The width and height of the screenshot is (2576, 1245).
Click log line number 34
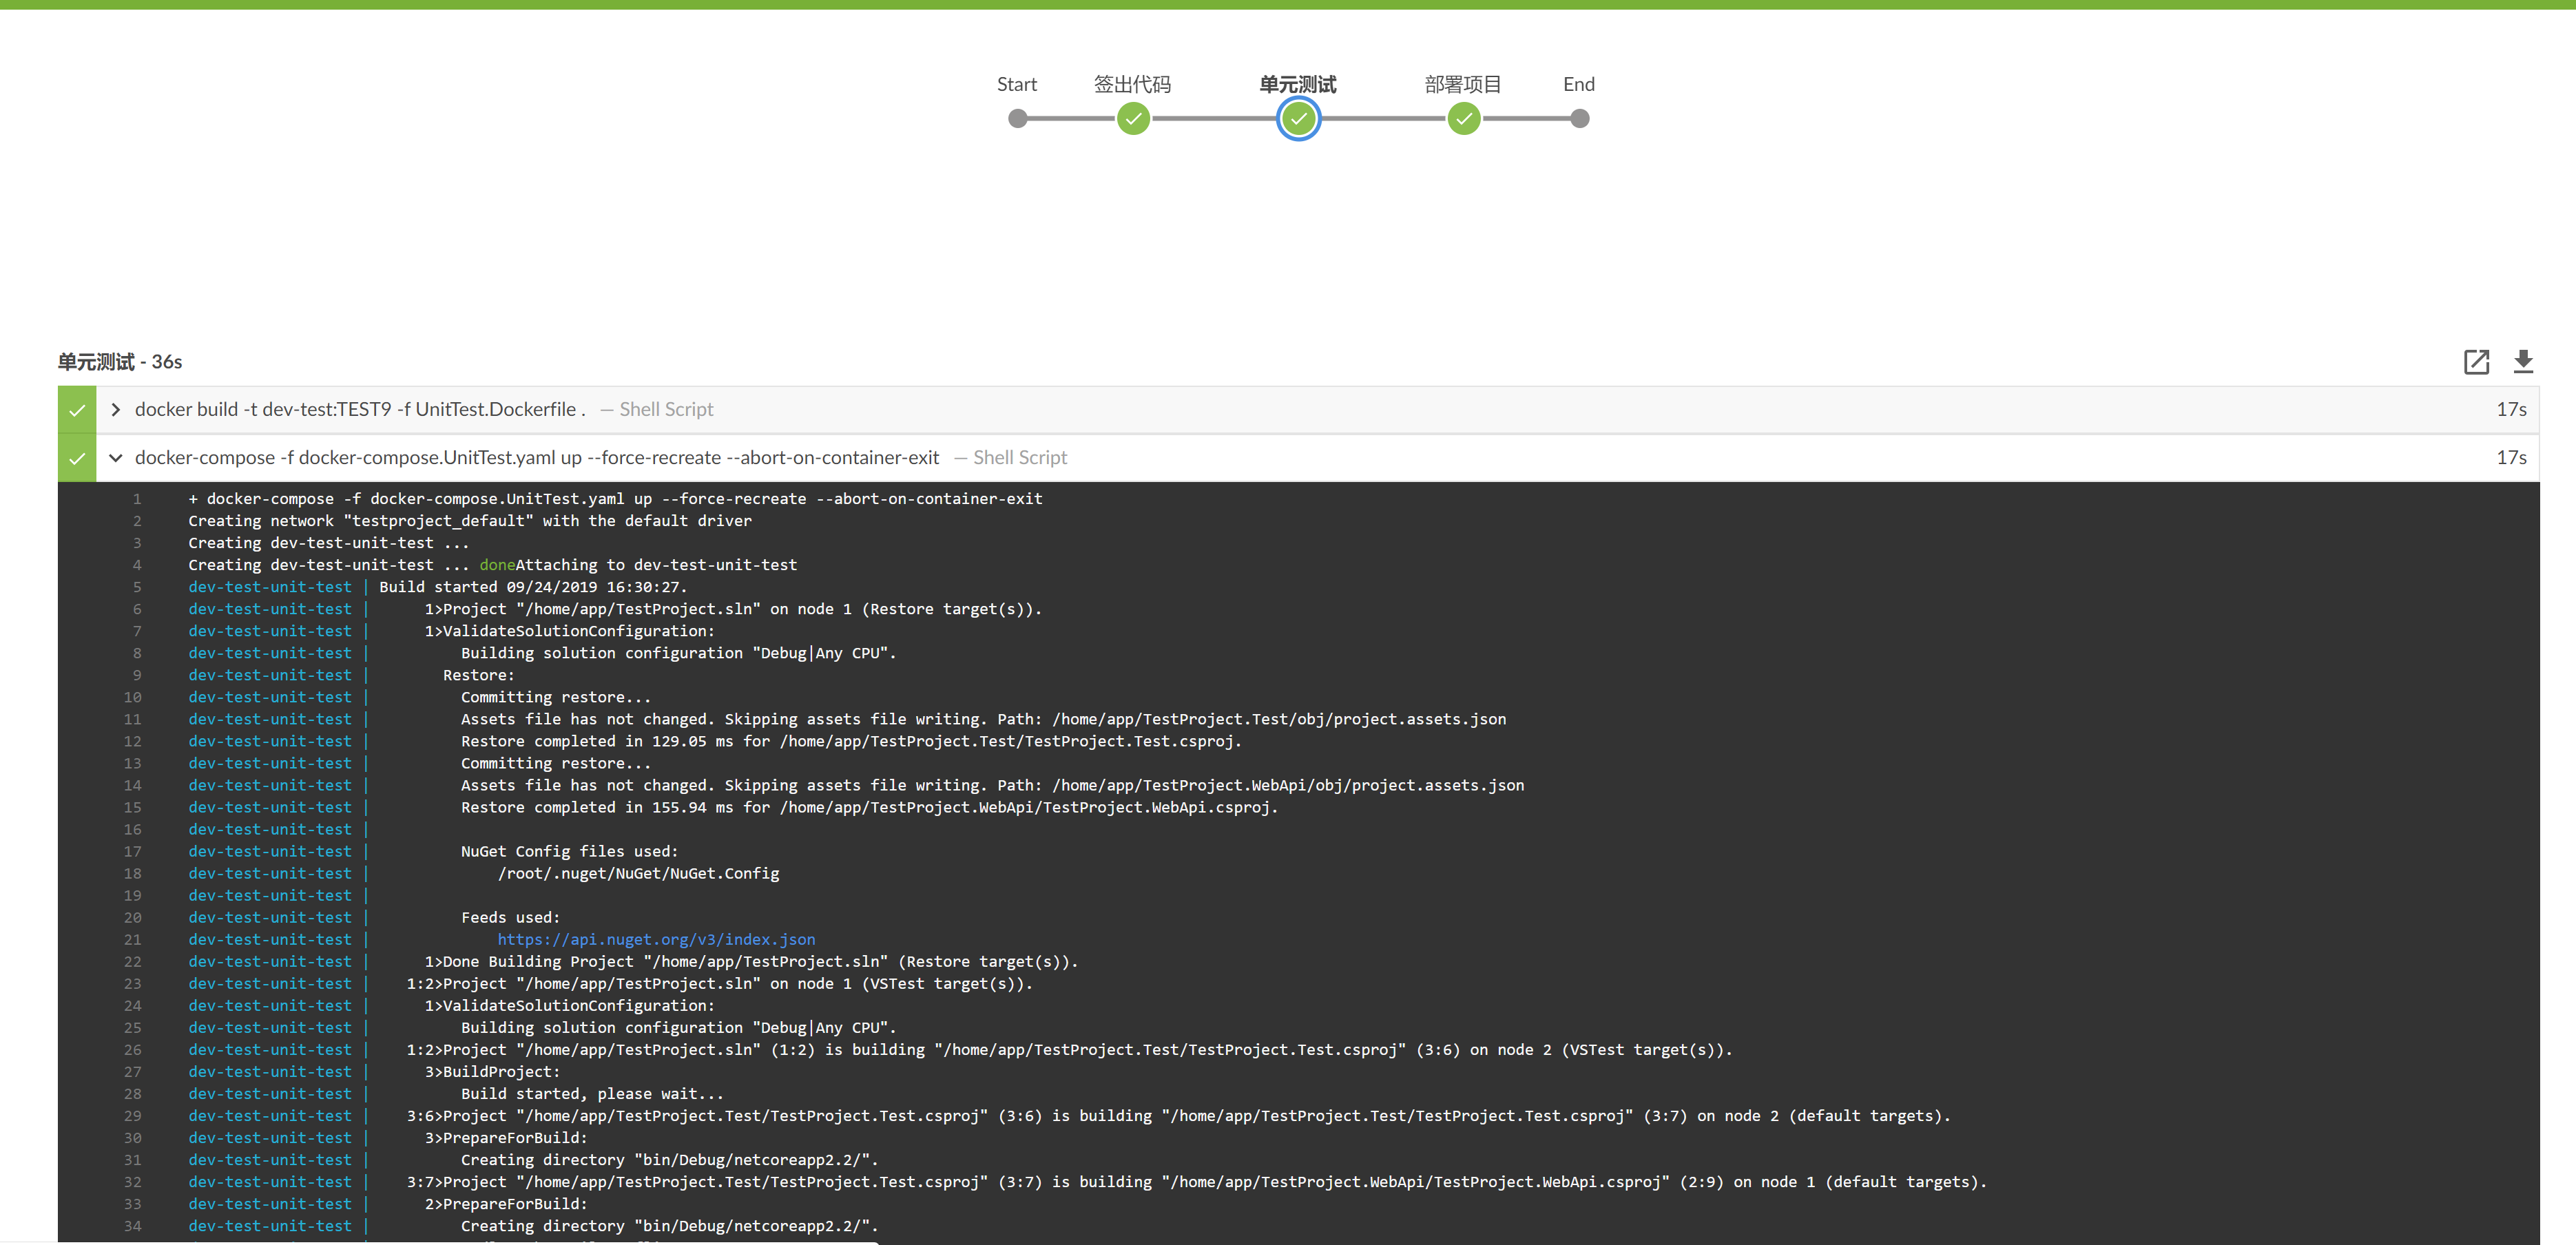click(133, 1226)
